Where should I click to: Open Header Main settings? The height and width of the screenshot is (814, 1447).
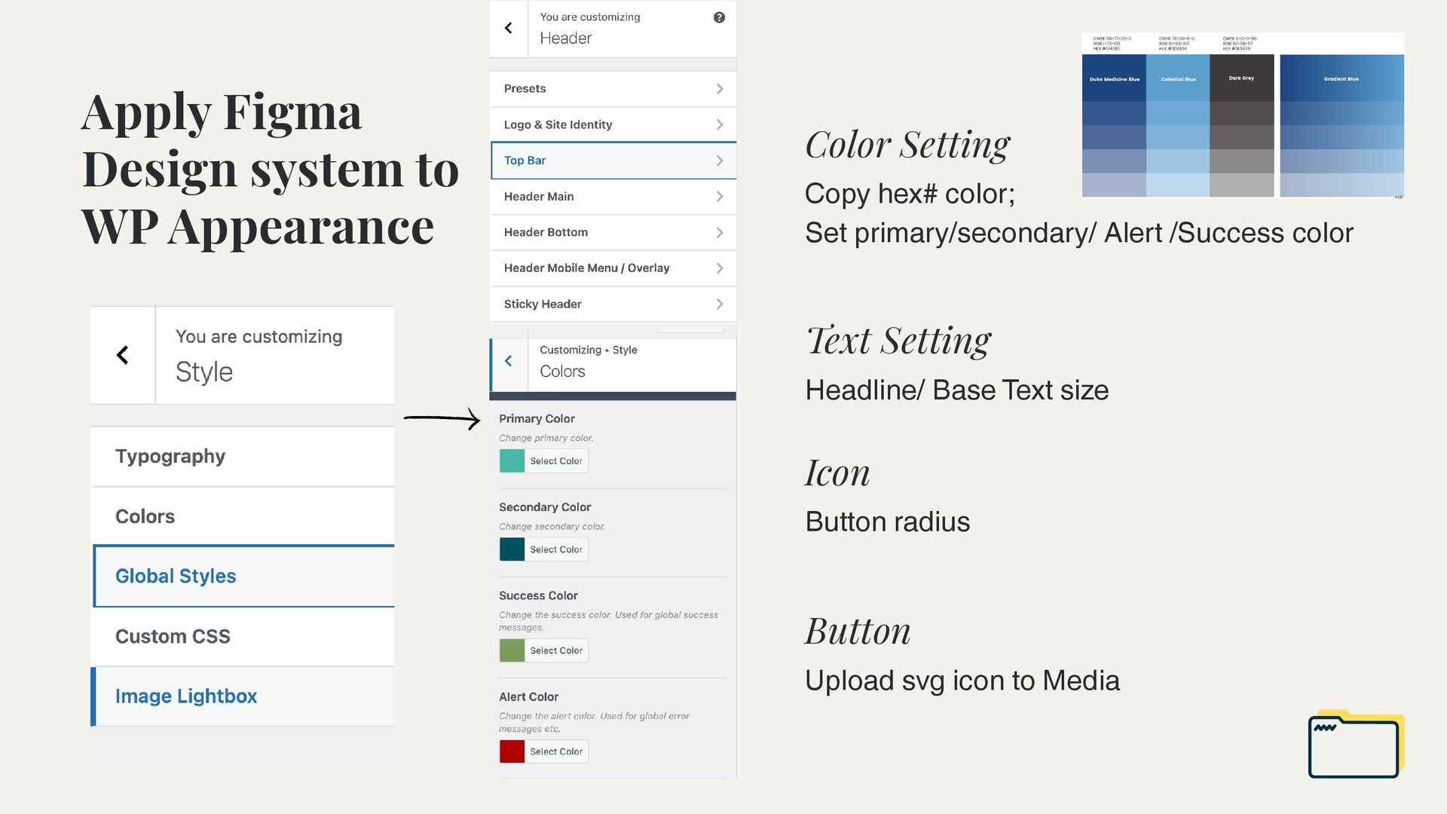pyautogui.click(x=613, y=197)
